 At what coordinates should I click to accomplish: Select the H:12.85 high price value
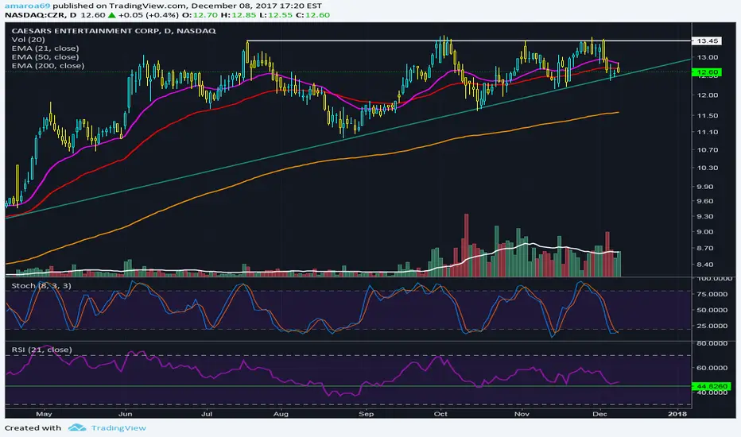239,15
